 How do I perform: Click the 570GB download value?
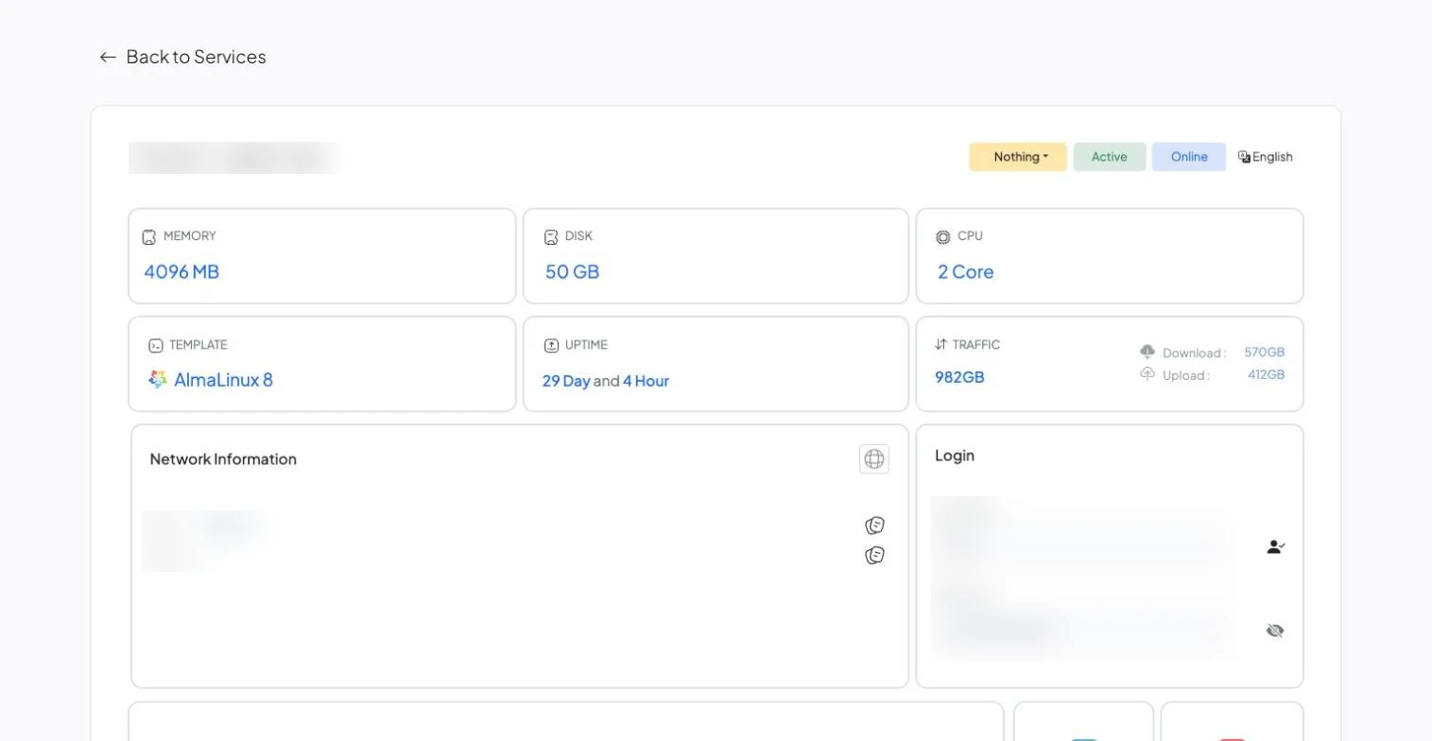pyautogui.click(x=1265, y=352)
